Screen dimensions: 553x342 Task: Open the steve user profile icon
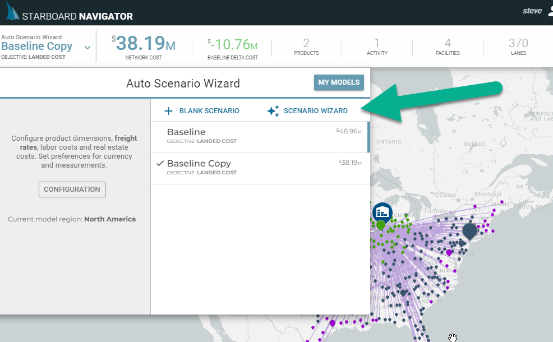pos(551,11)
